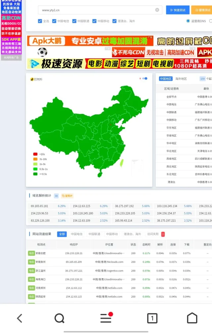Toggle the 中国移动 checkbox
This screenshot has height=333, width=212.
[x=94, y=21]
